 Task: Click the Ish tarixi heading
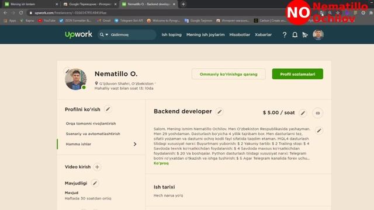pyautogui.click(x=164, y=187)
